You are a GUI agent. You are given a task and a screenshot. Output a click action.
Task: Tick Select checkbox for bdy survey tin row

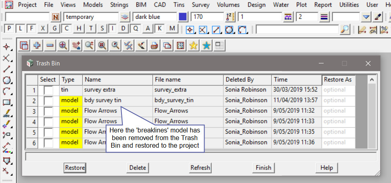pyautogui.click(x=48, y=101)
